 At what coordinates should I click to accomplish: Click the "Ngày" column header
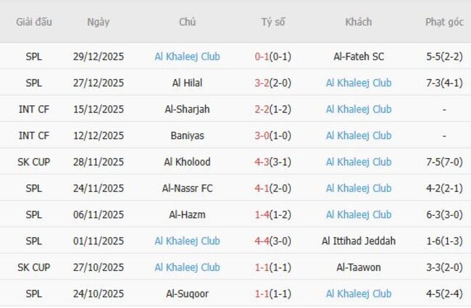point(98,22)
